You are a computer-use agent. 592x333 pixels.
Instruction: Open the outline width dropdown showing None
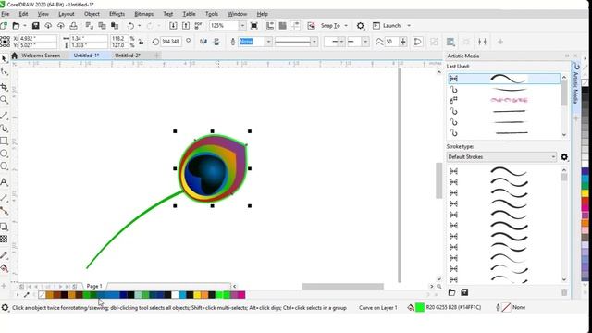(268, 42)
